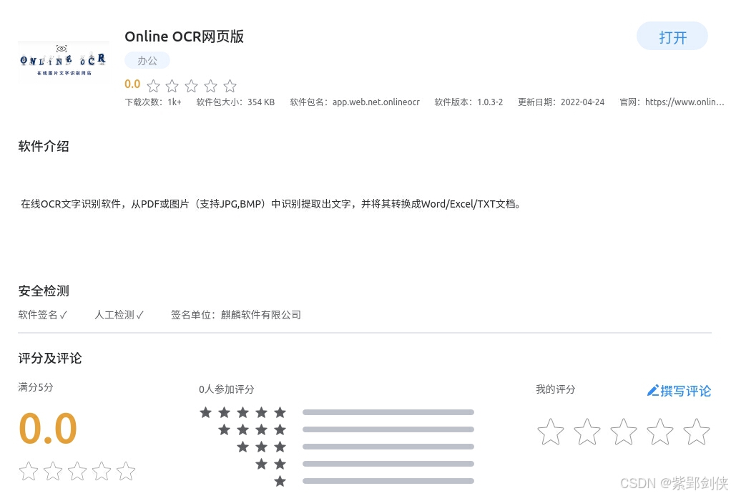Screen dimensions: 731x496
Task: Click the four-star icons in the ratings breakdown
Action: [252, 429]
